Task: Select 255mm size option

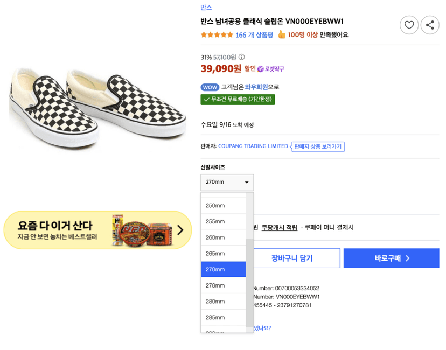Action: (x=224, y=221)
